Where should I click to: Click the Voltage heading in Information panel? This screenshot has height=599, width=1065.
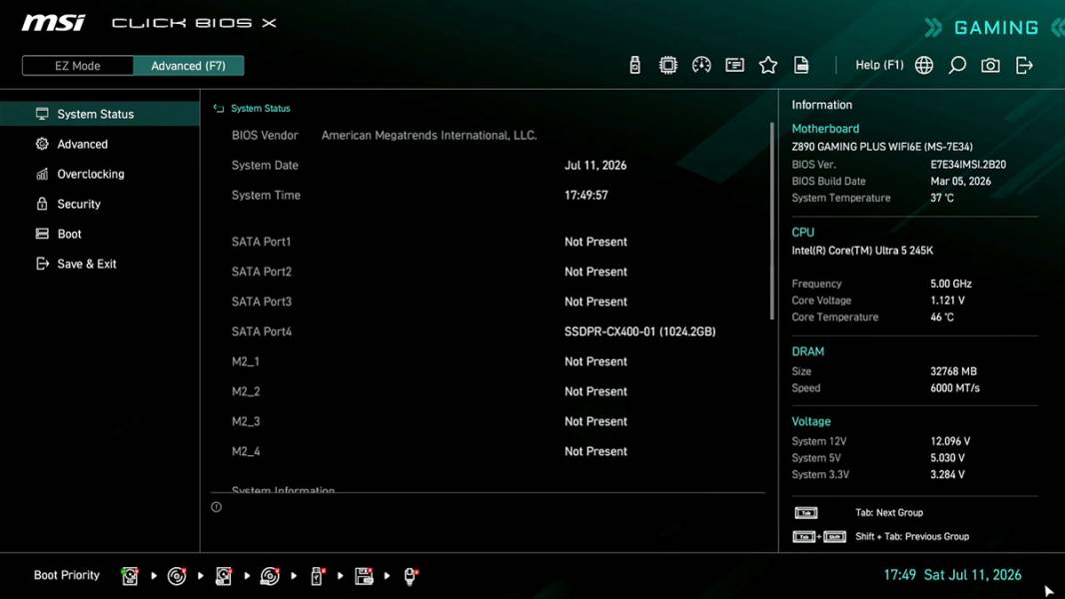[811, 421]
